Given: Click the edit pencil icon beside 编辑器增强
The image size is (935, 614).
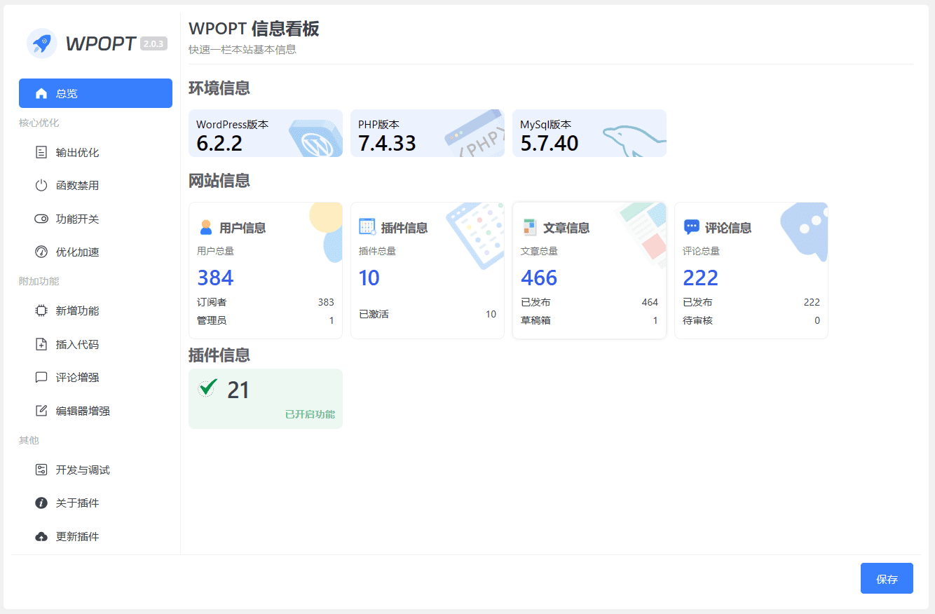Looking at the screenshot, I should pyautogui.click(x=41, y=411).
